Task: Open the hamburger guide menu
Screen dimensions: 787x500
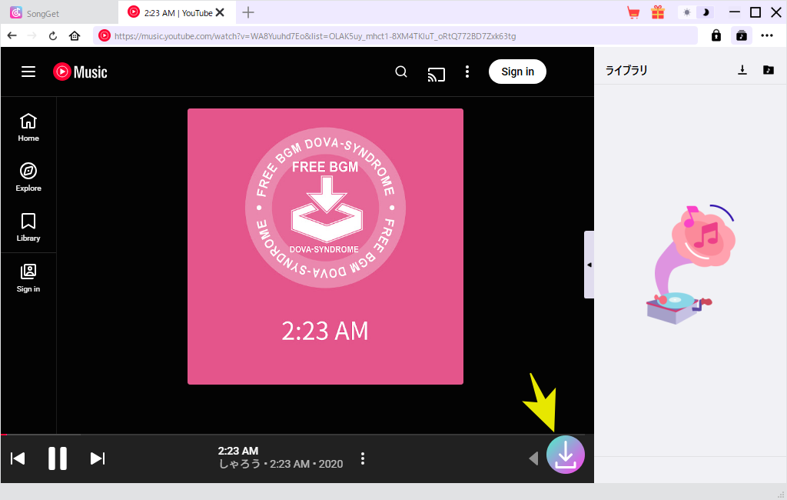Action: (28, 72)
